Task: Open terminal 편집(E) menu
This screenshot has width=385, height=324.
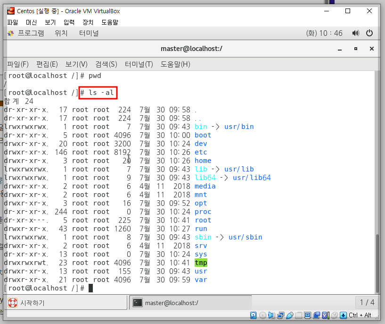Action: 47,64
